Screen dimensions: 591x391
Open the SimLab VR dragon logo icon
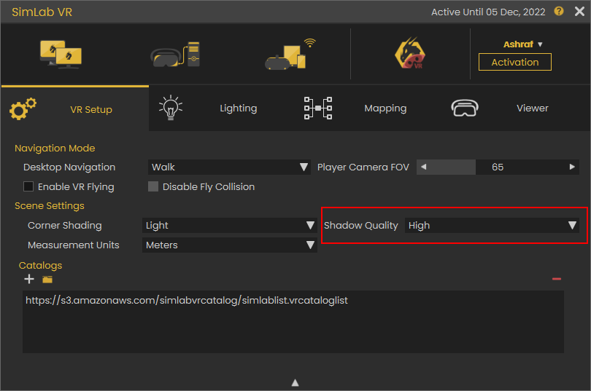410,53
